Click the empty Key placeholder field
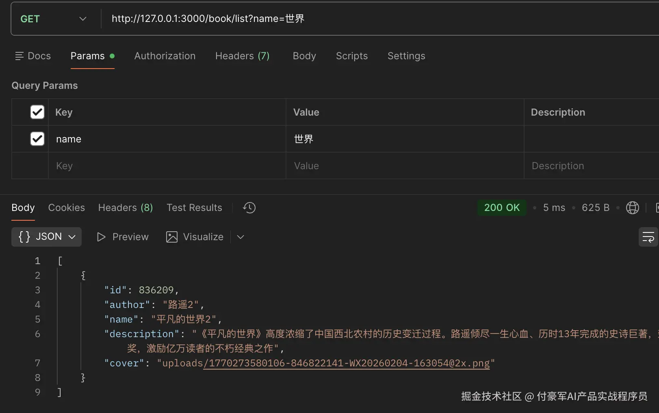 [x=167, y=166]
